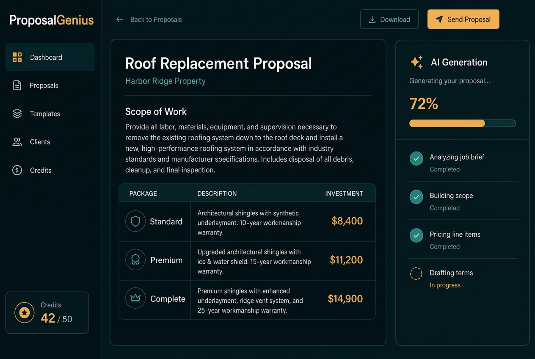Click the paper plane icon on Send Proposal
This screenshot has height=359, width=535.
(439, 19)
